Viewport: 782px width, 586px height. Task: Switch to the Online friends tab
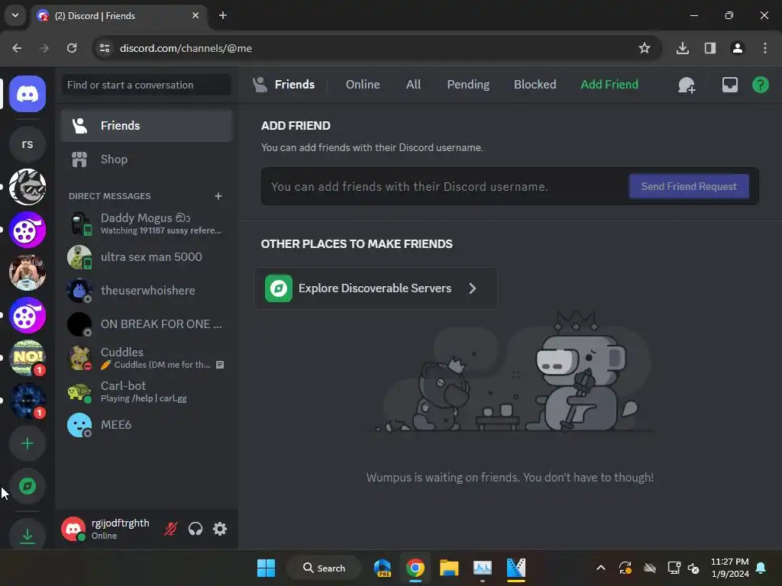coord(363,85)
